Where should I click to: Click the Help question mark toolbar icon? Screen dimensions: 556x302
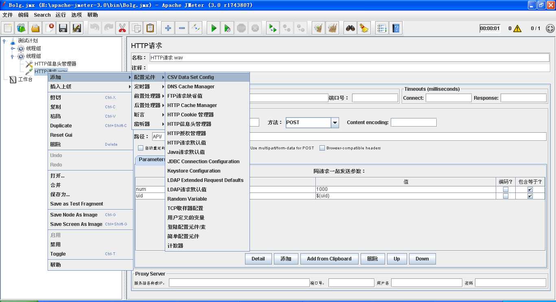click(396, 28)
